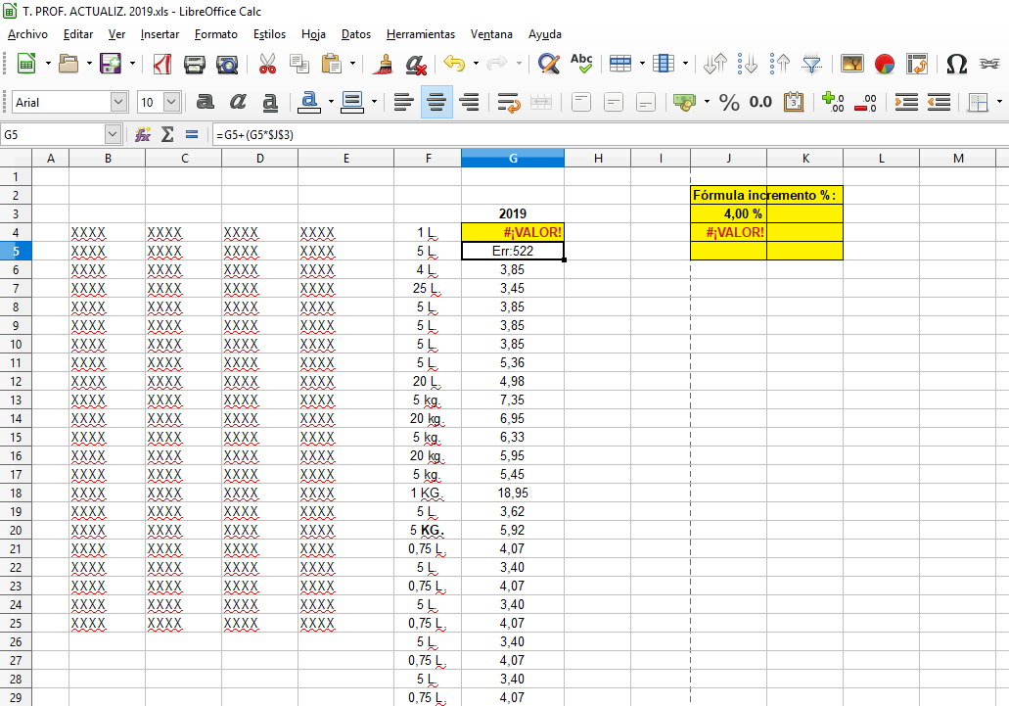Toggle Align Right

tap(469, 102)
